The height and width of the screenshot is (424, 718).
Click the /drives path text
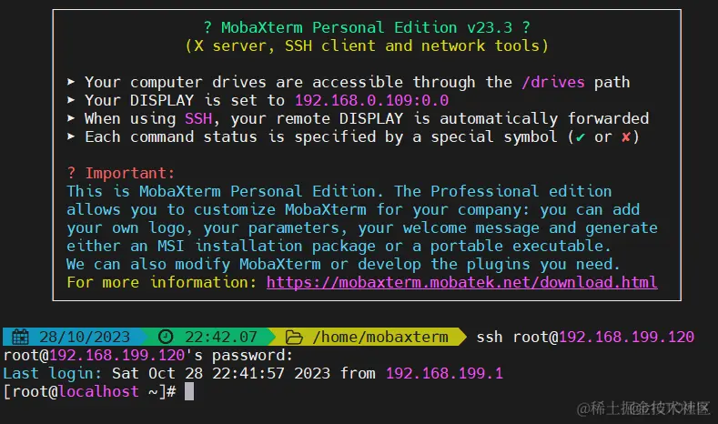(x=553, y=83)
